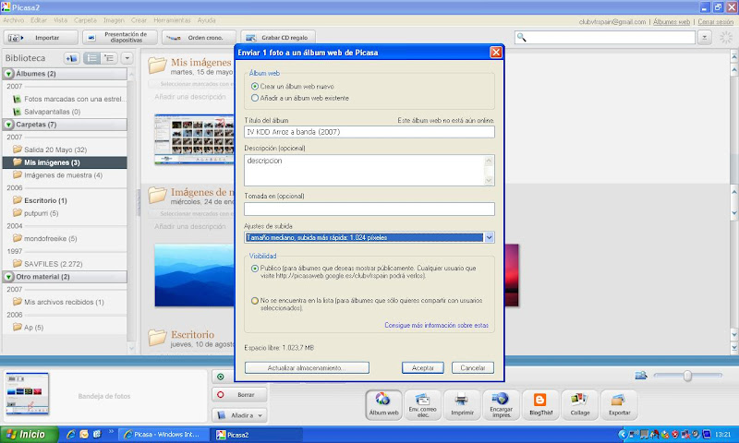The width and height of the screenshot is (739, 443).
Task: Click the Tomada en (opcional) field
Action: pos(369,209)
